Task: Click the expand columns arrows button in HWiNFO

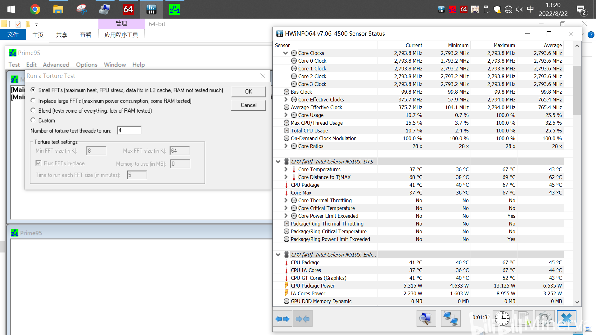Action: tap(282, 319)
